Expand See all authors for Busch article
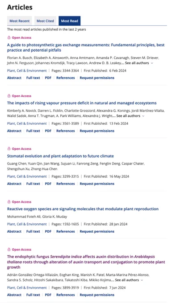The width and height of the screenshot is (171, 303). point(139,63)
